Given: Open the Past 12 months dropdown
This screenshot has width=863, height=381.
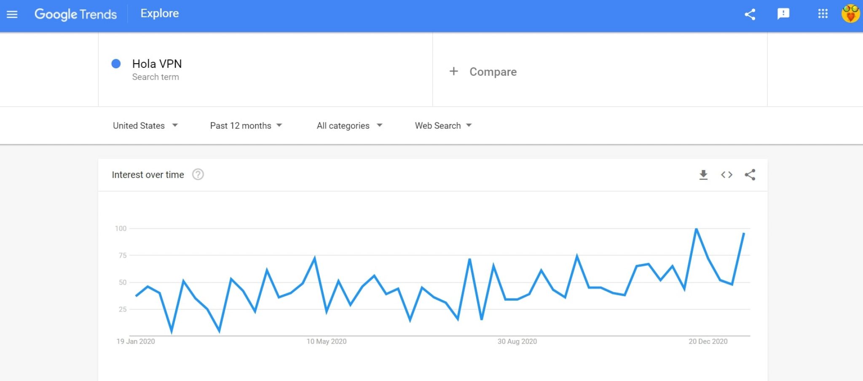Looking at the screenshot, I should click(x=246, y=125).
